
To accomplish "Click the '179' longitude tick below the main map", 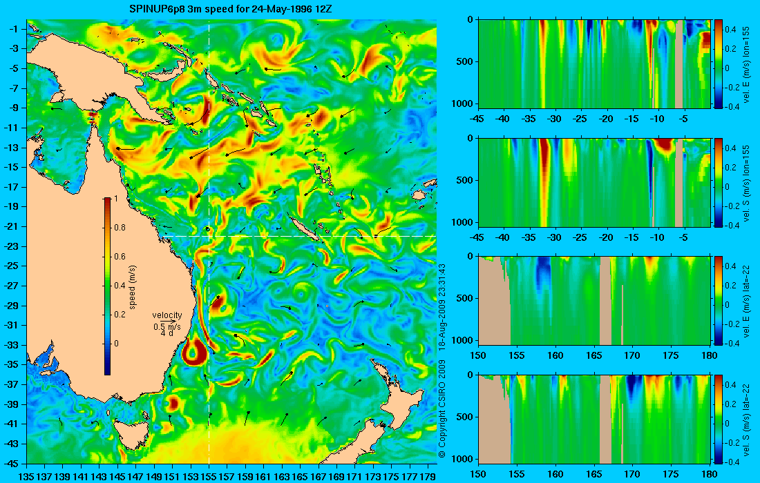I will 428,476.
